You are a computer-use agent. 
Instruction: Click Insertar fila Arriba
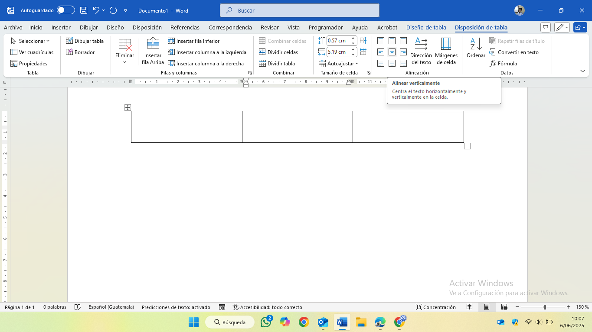[153, 51]
